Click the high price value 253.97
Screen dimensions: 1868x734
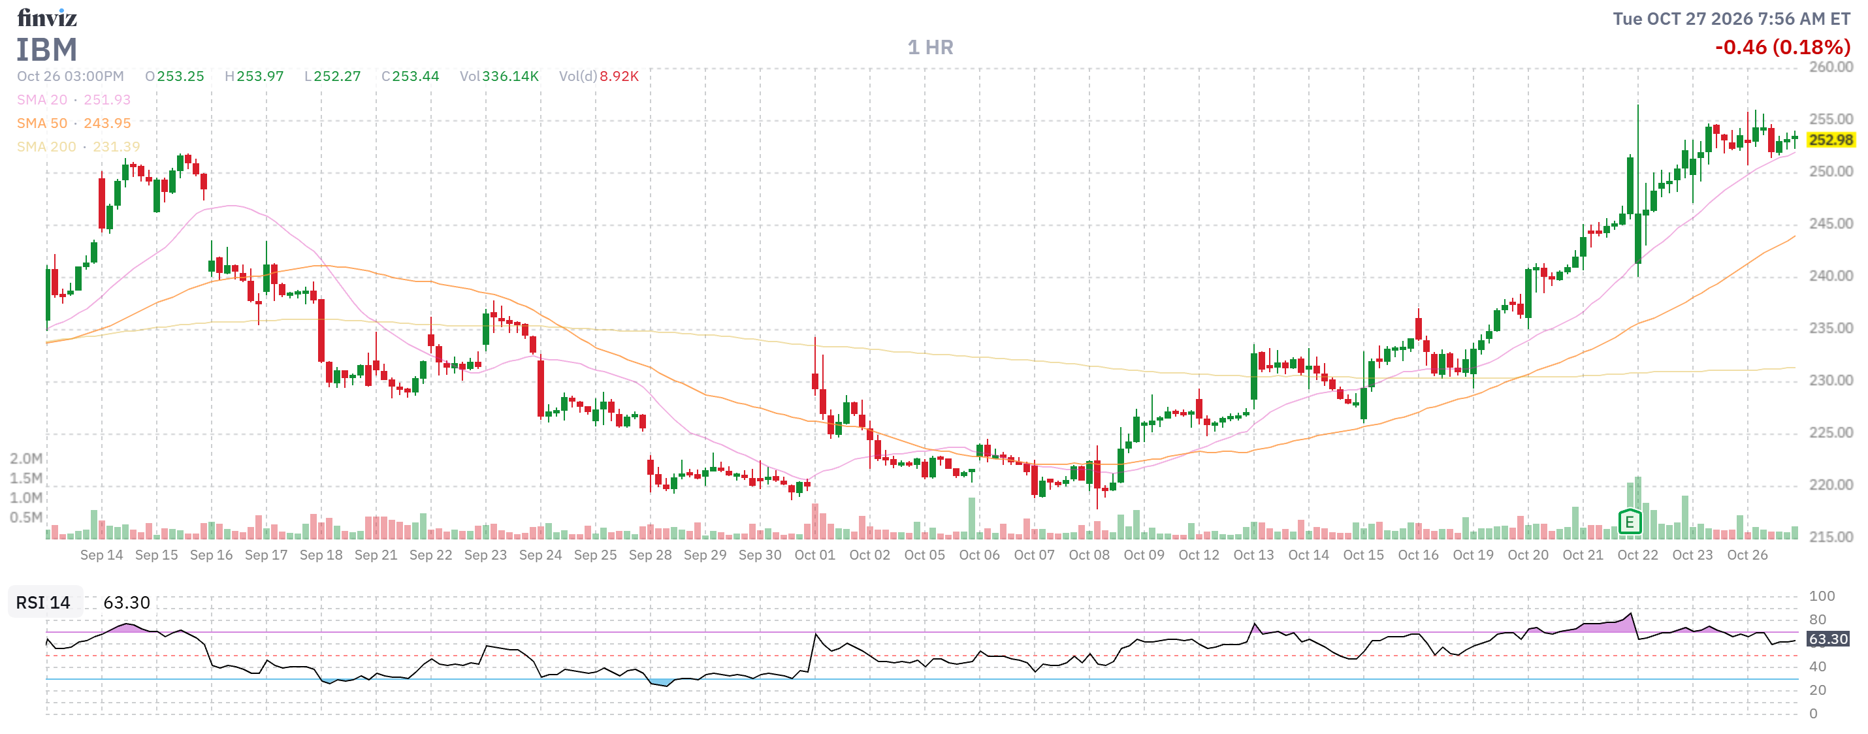coord(261,76)
